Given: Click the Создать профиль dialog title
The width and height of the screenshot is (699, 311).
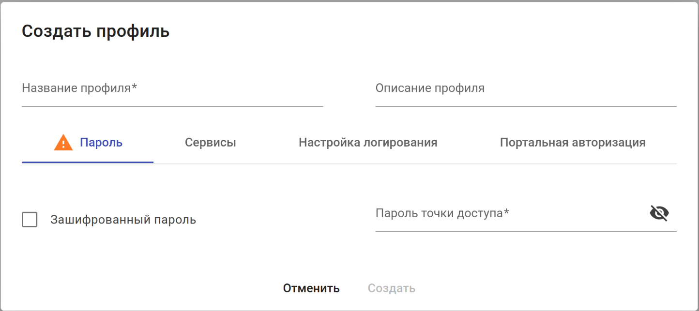Looking at the screenshot, I should point(96,31).
